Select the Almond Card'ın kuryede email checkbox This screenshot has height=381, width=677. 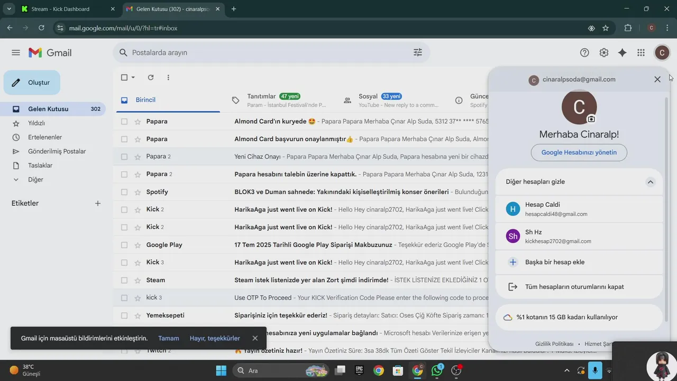(124, 121)
